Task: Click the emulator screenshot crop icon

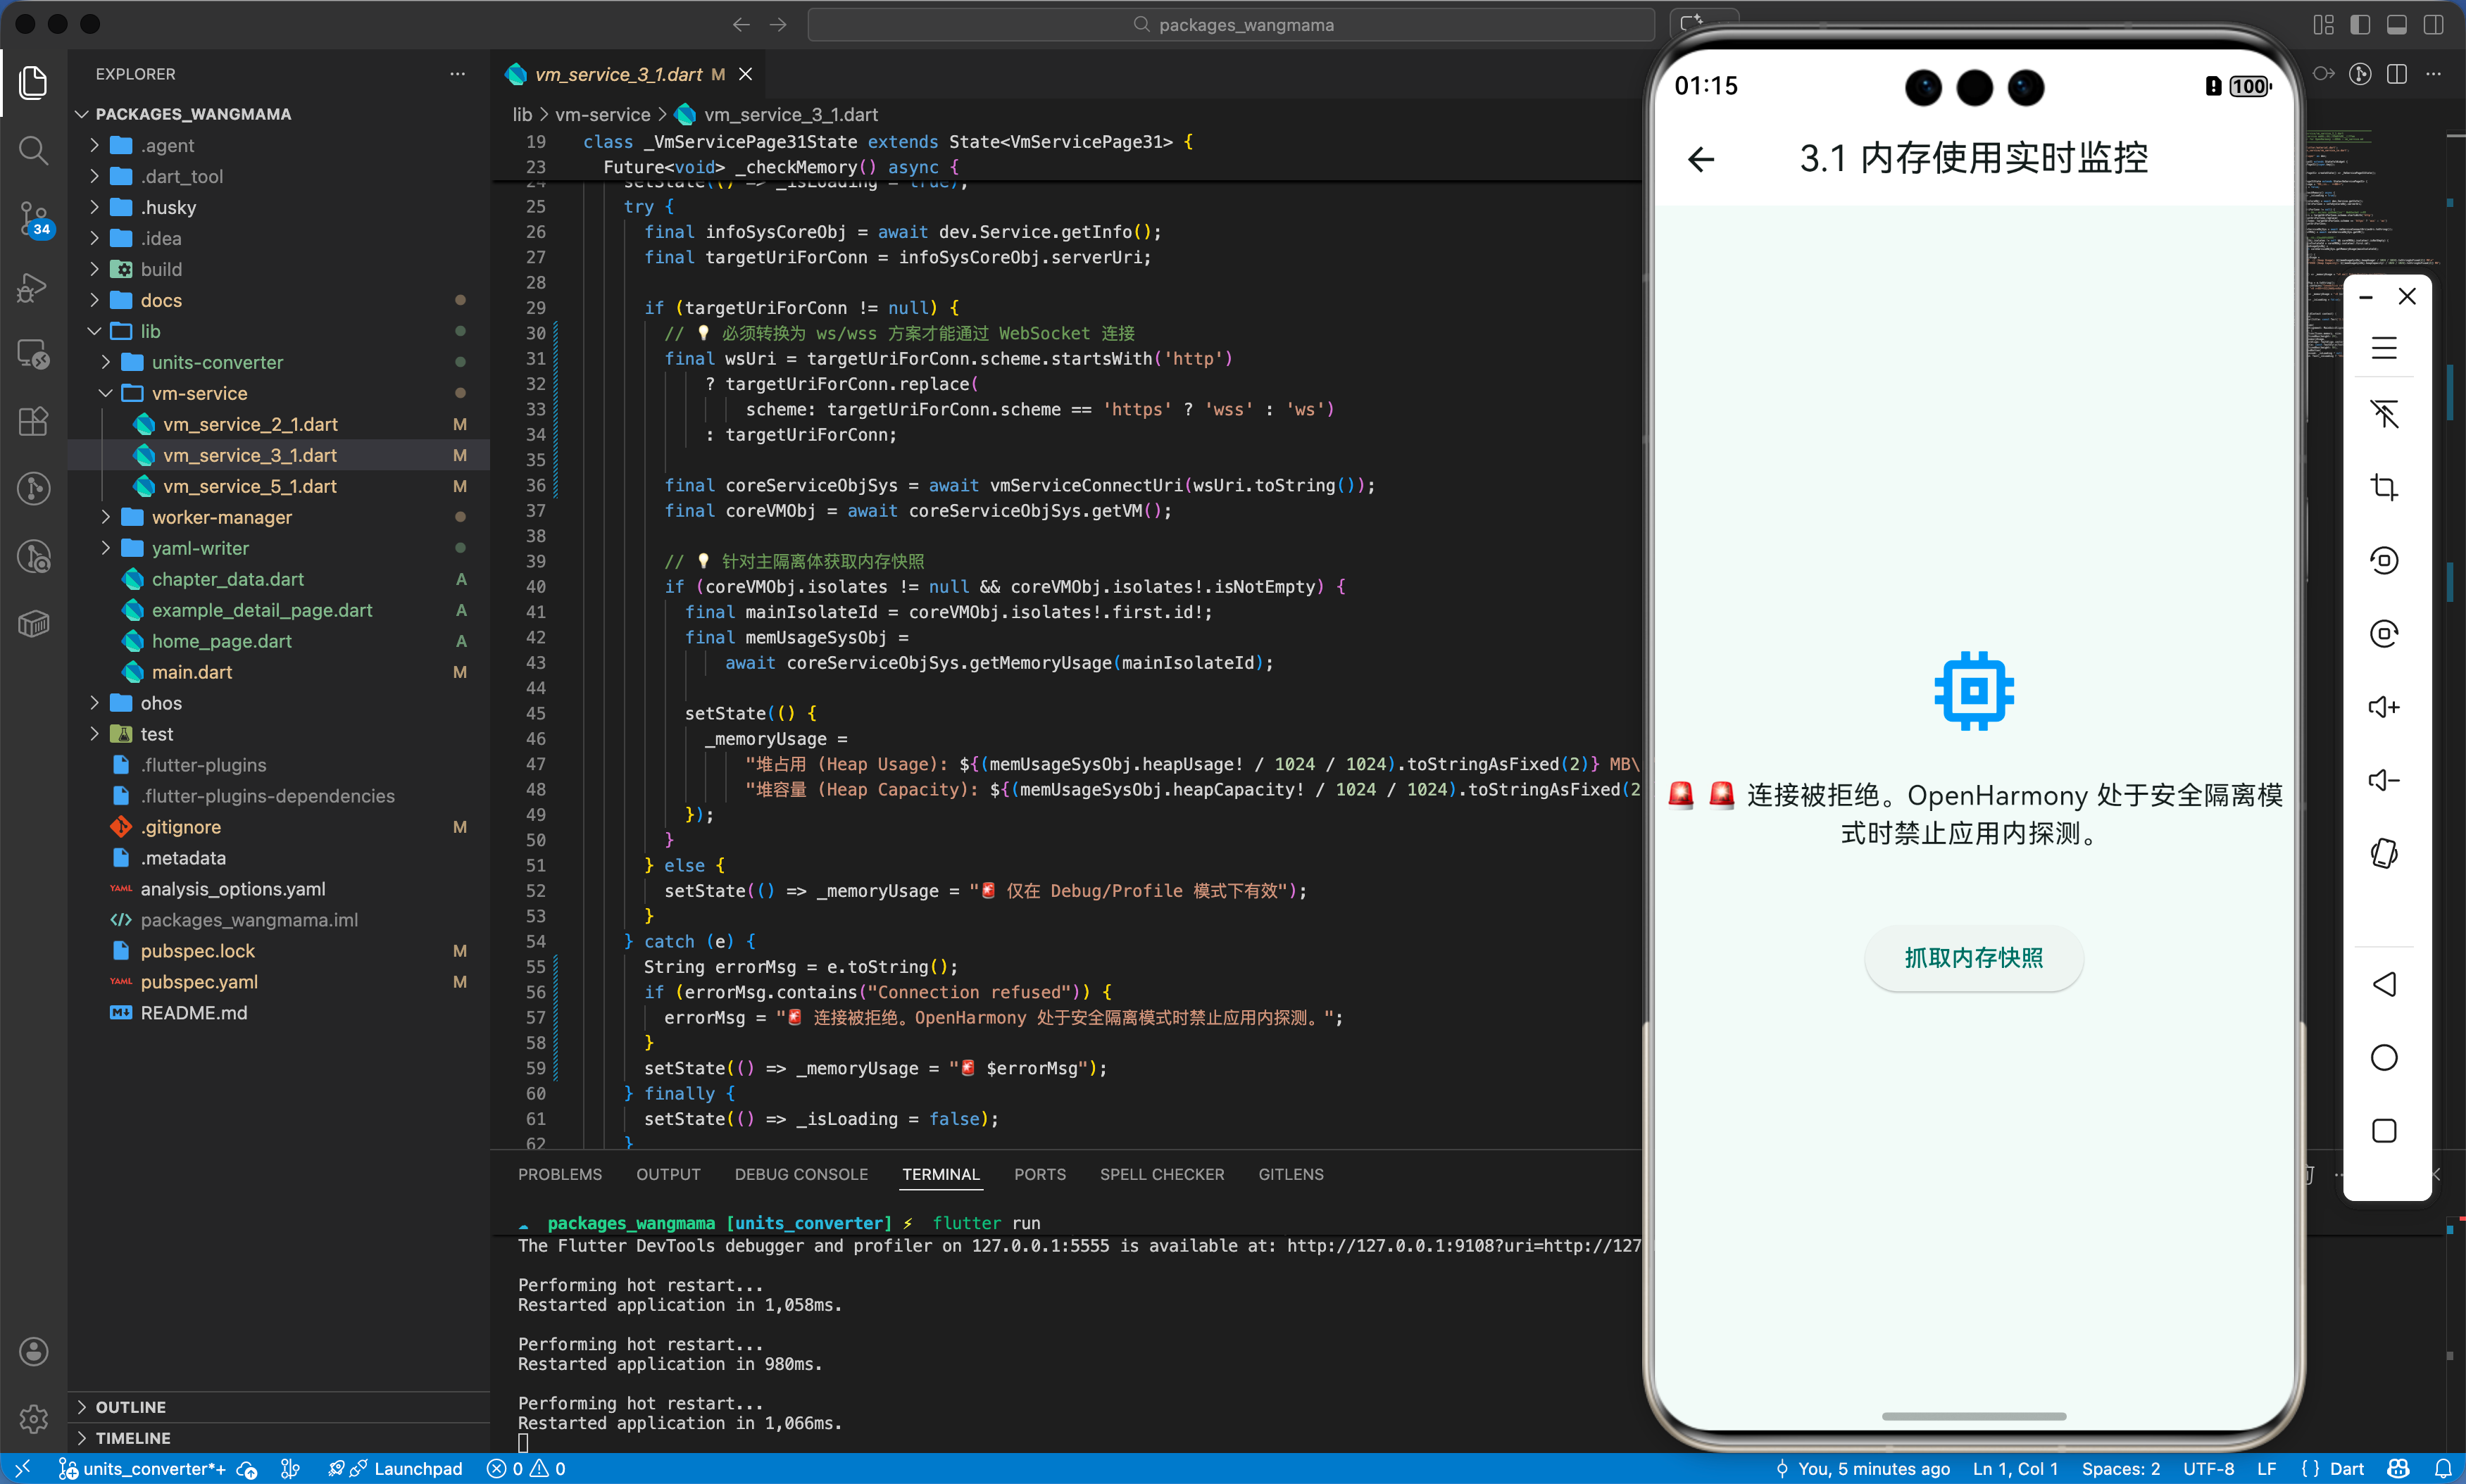Action: (x=2384, y=487)
